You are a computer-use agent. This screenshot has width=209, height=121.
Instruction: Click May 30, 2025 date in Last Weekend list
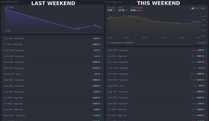point(9,115)
